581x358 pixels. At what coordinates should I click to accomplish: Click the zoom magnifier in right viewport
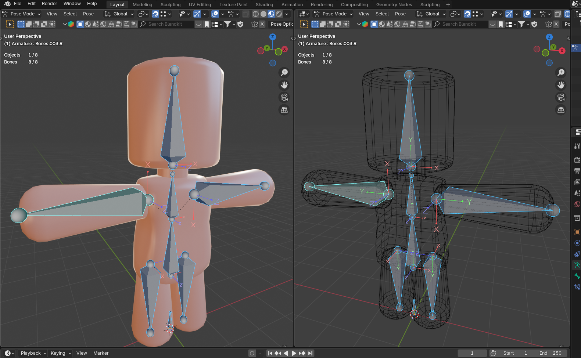click(x=561, y=73)
